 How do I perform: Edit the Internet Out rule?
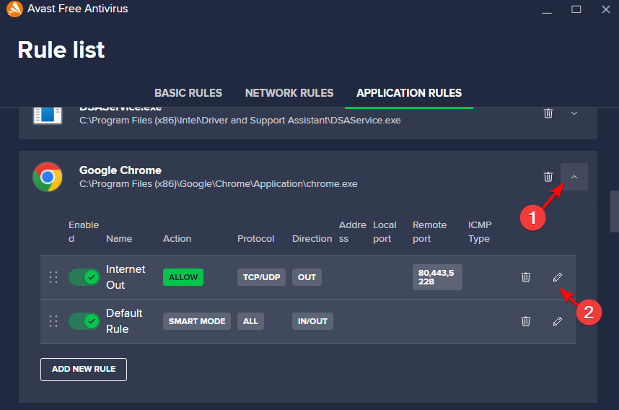[x=558, y=277]
